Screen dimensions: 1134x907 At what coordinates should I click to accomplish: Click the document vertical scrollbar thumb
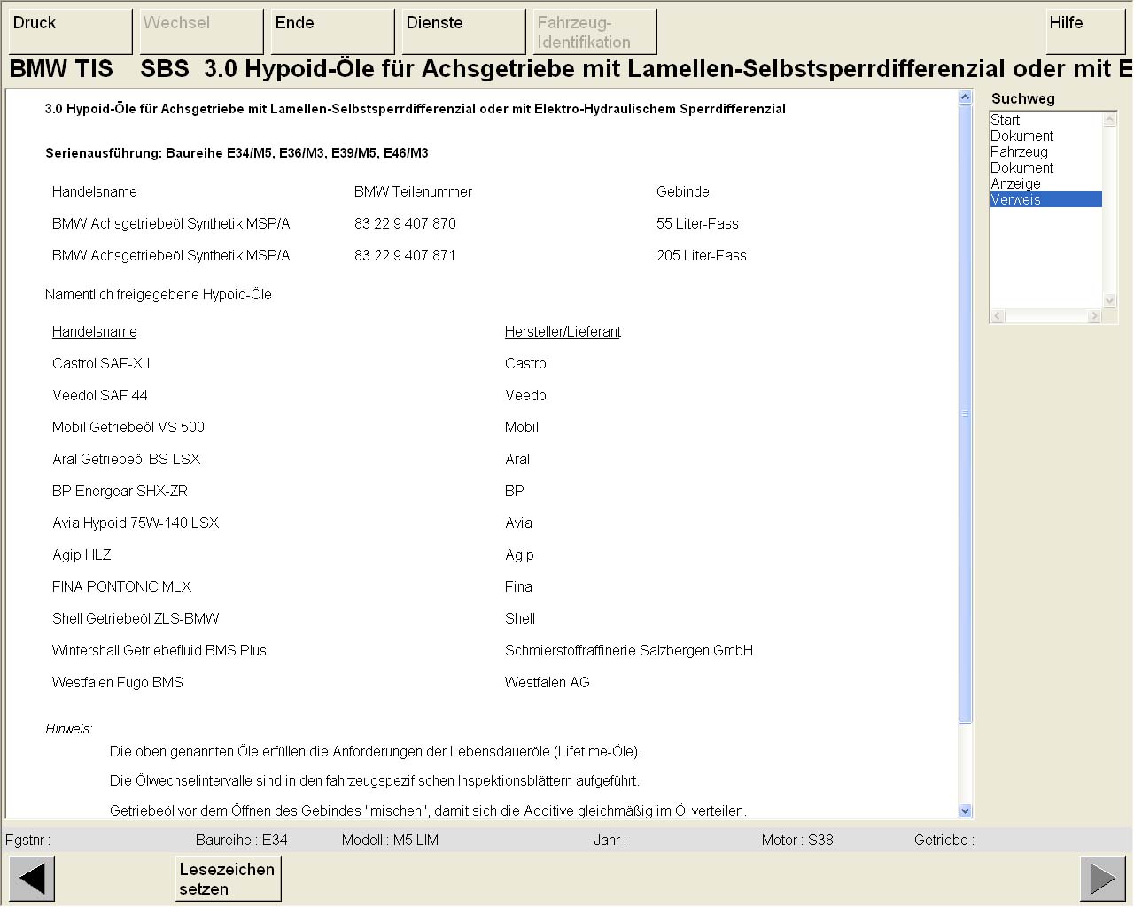(966, 414)
